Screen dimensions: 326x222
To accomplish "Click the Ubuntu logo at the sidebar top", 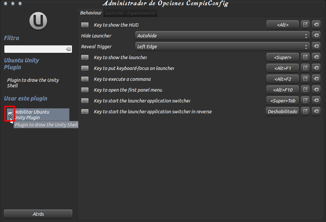I will tap(38, 21).
